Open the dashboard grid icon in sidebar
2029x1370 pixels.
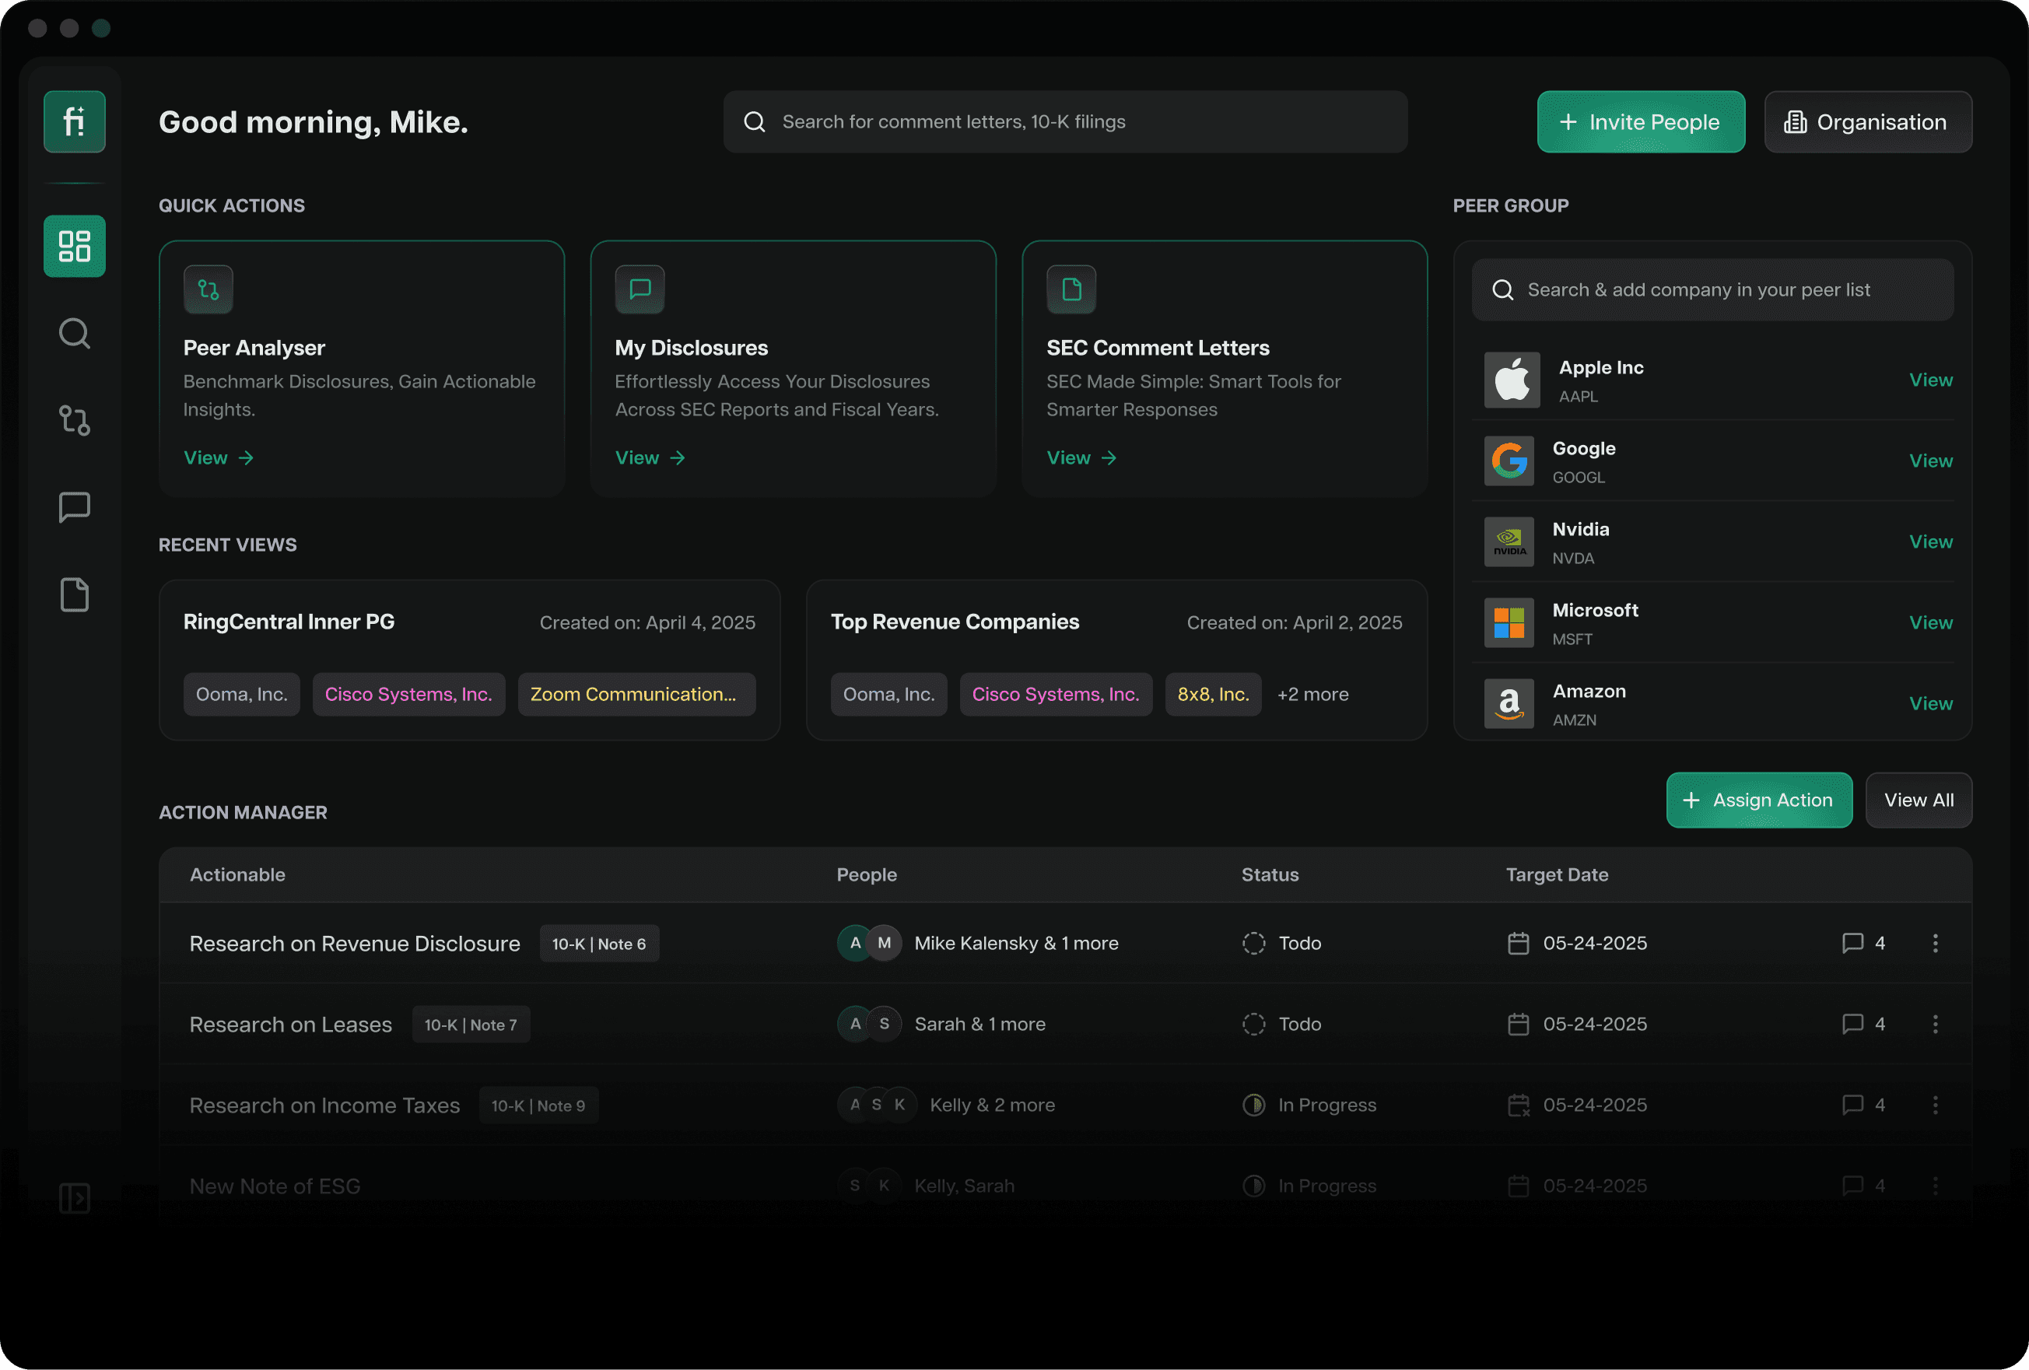(x=74, y=247)
